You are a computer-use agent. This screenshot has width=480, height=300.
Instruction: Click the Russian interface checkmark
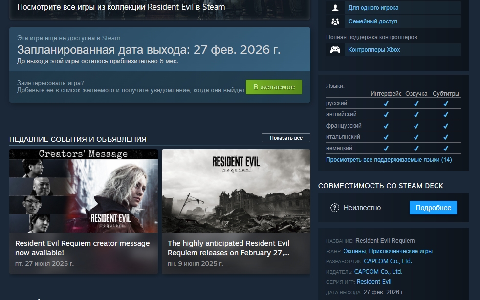[386, 104]
